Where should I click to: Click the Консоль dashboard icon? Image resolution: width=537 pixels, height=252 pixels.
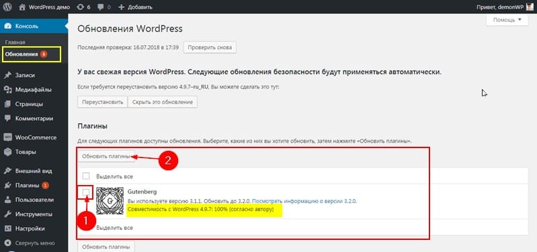pos(8,26)
